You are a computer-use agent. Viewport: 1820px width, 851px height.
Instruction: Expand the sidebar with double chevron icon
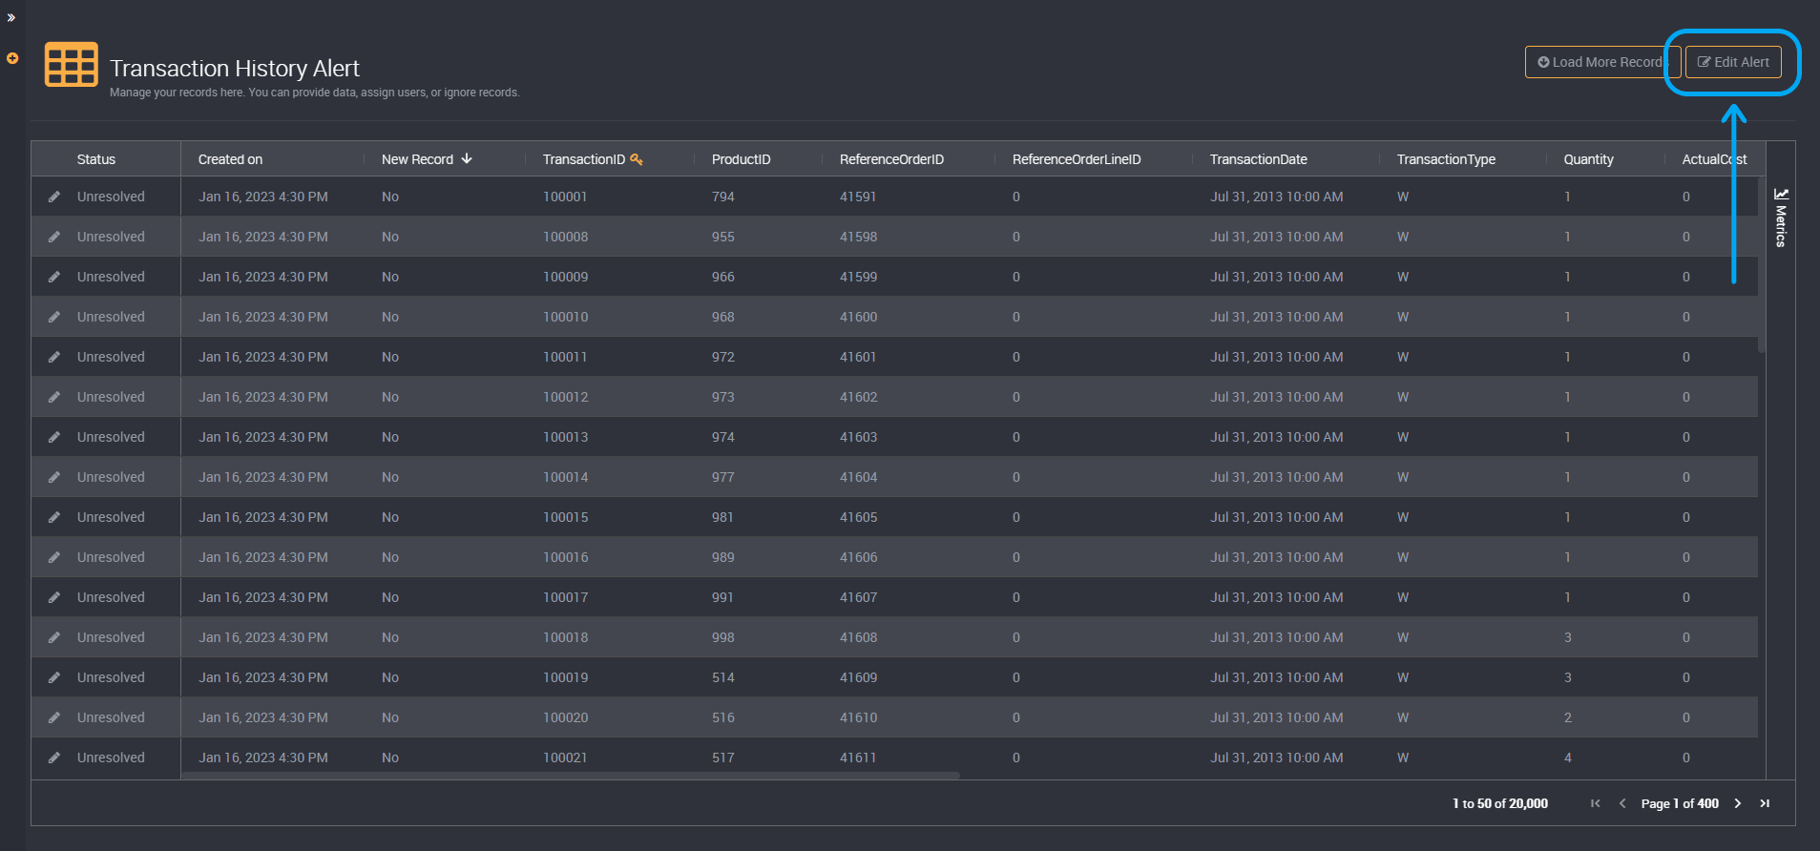click(x=11, y=17)
